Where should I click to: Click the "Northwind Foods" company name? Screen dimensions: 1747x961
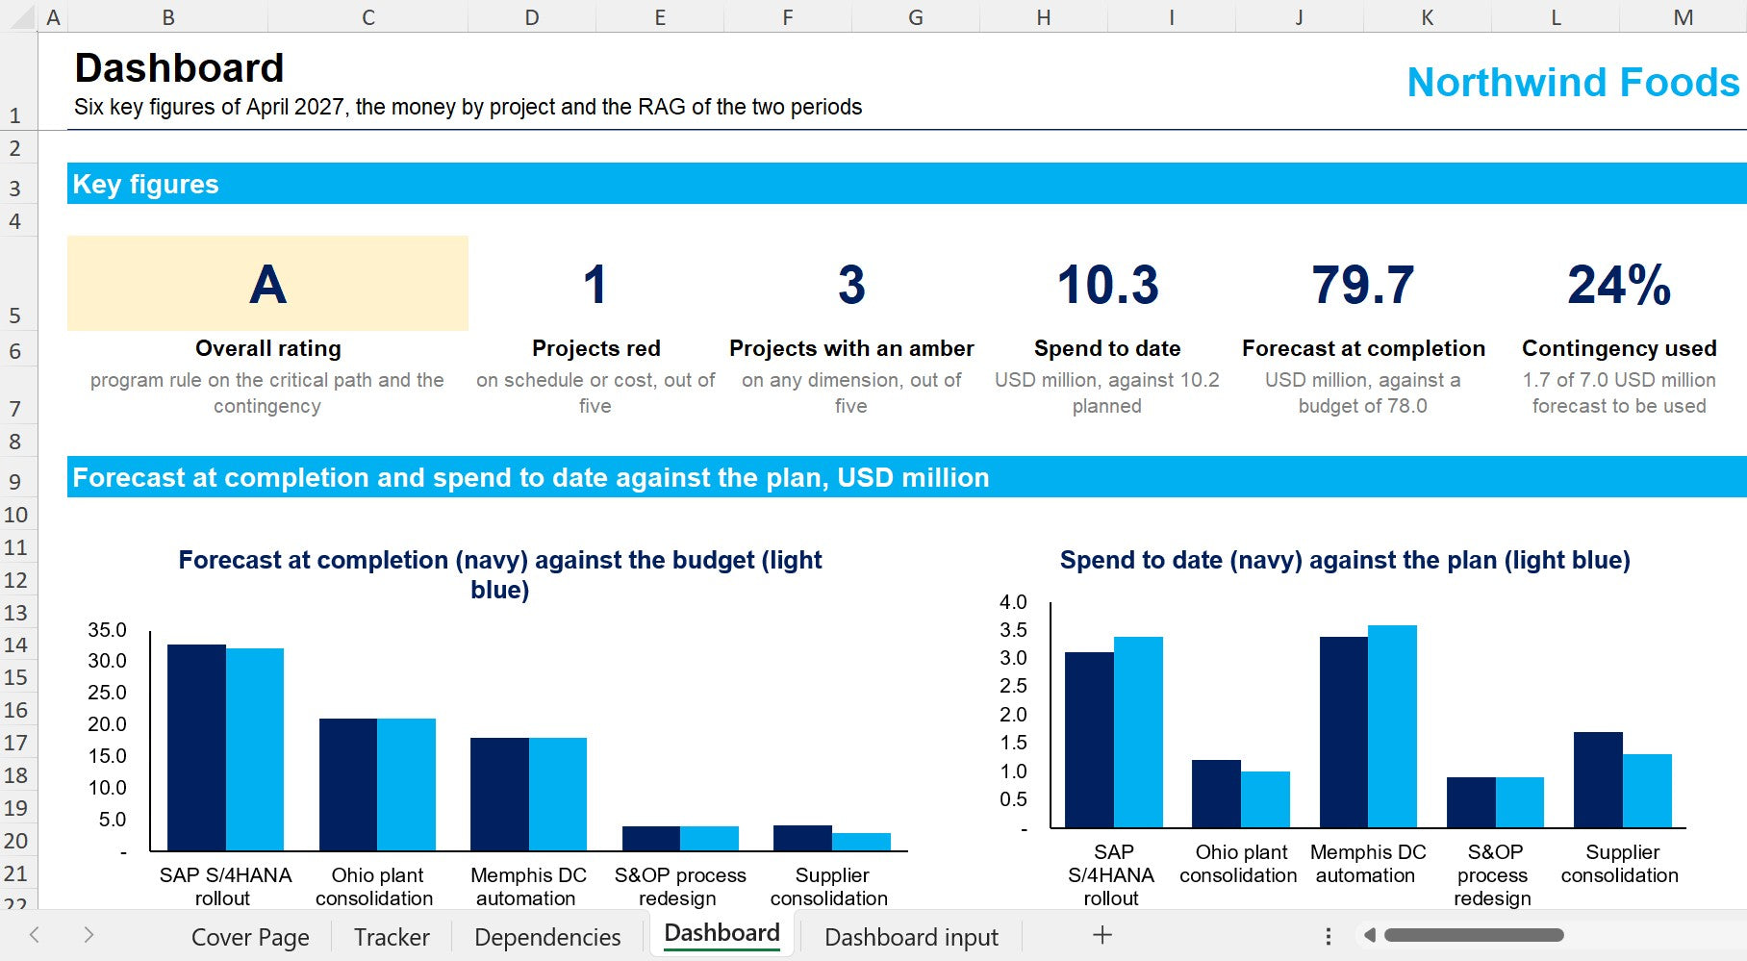(x=1573, y=83)
